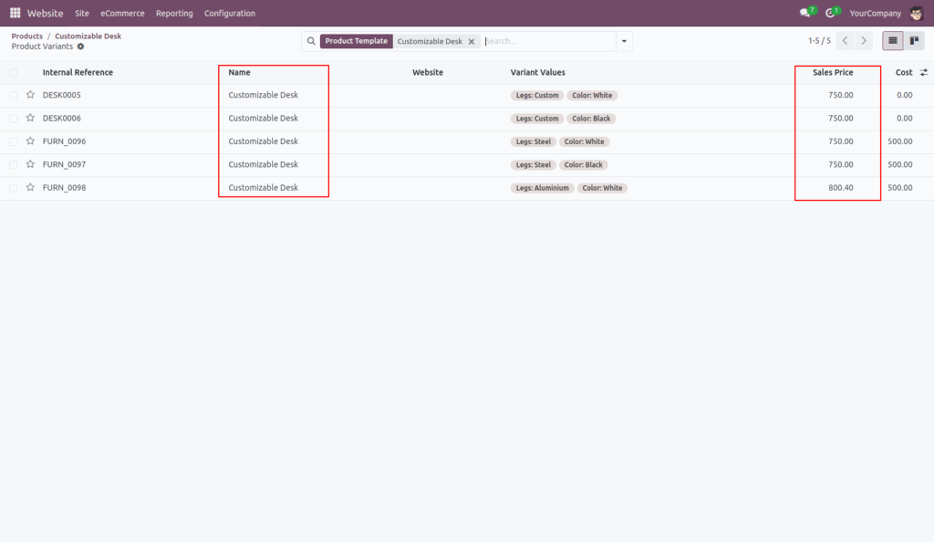
Task: Select the list view icon
Action: click(891, 40)
